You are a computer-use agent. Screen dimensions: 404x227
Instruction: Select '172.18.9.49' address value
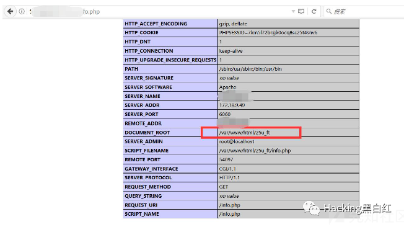[232, 105]
